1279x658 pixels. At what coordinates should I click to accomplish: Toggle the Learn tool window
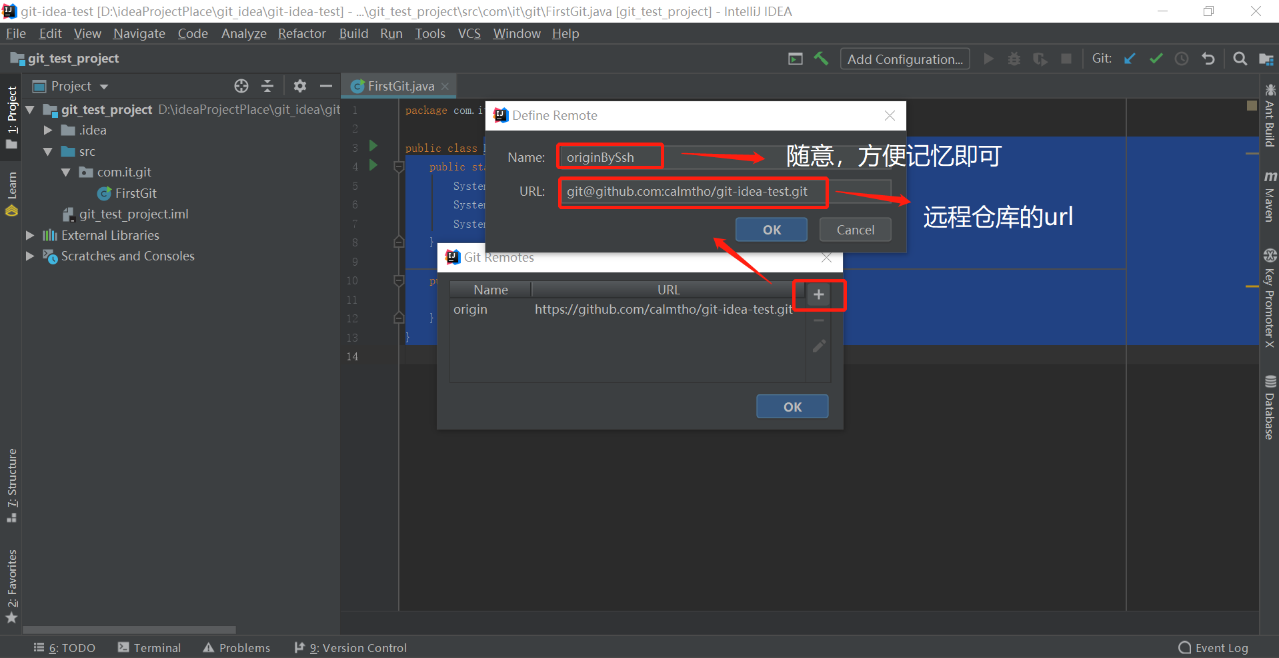(x=12, y=193)
